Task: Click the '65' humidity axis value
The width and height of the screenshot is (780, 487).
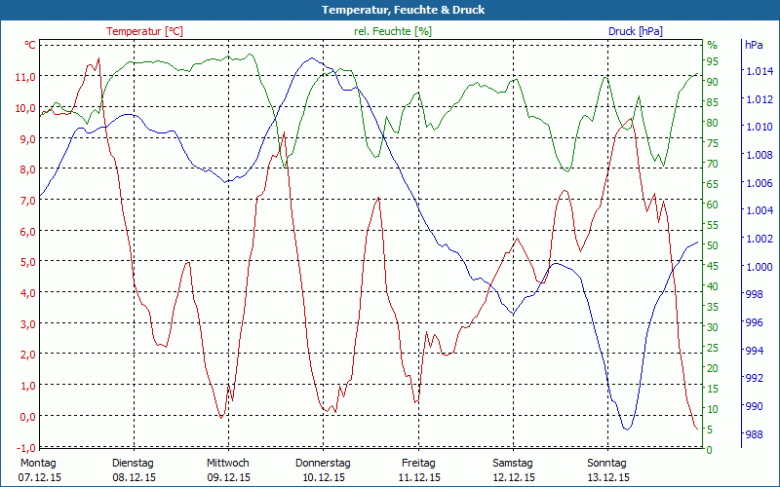Action: pyautogui.click(x=713, y=184)
